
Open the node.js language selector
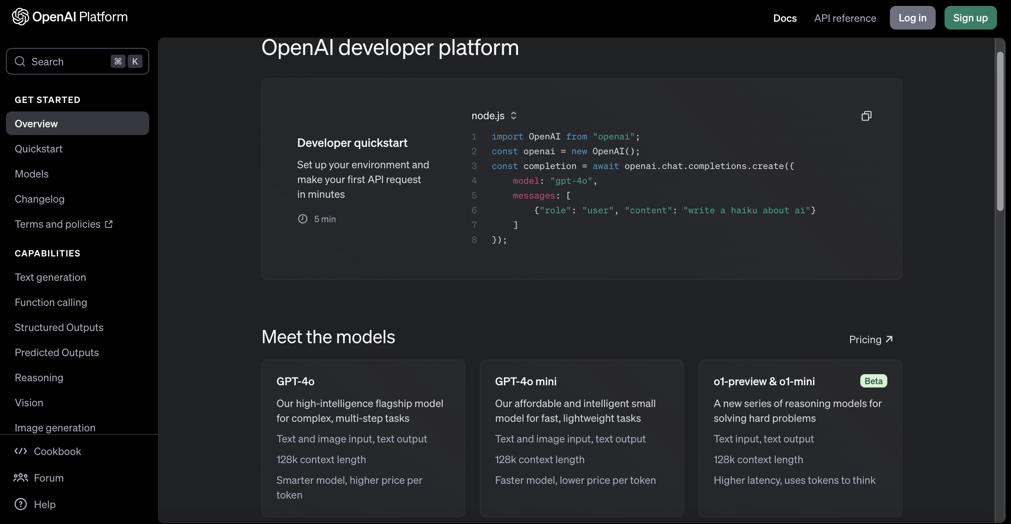(x=494, y=116)
